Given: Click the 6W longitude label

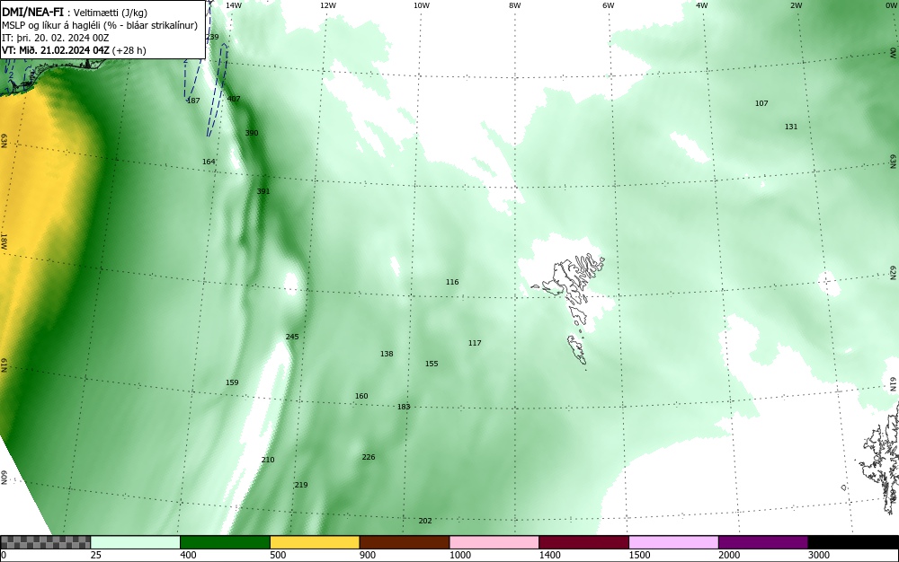Looking at the screenshot, I should pos(609,5).
